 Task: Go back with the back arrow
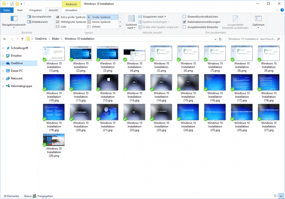[x=5, y=39]
